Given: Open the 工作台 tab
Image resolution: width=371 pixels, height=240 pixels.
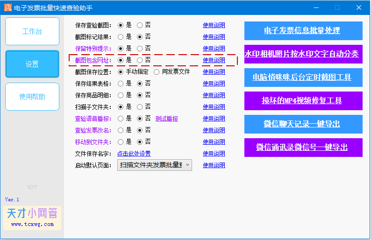Looking at the screenshot, I should tap(32, 31).
